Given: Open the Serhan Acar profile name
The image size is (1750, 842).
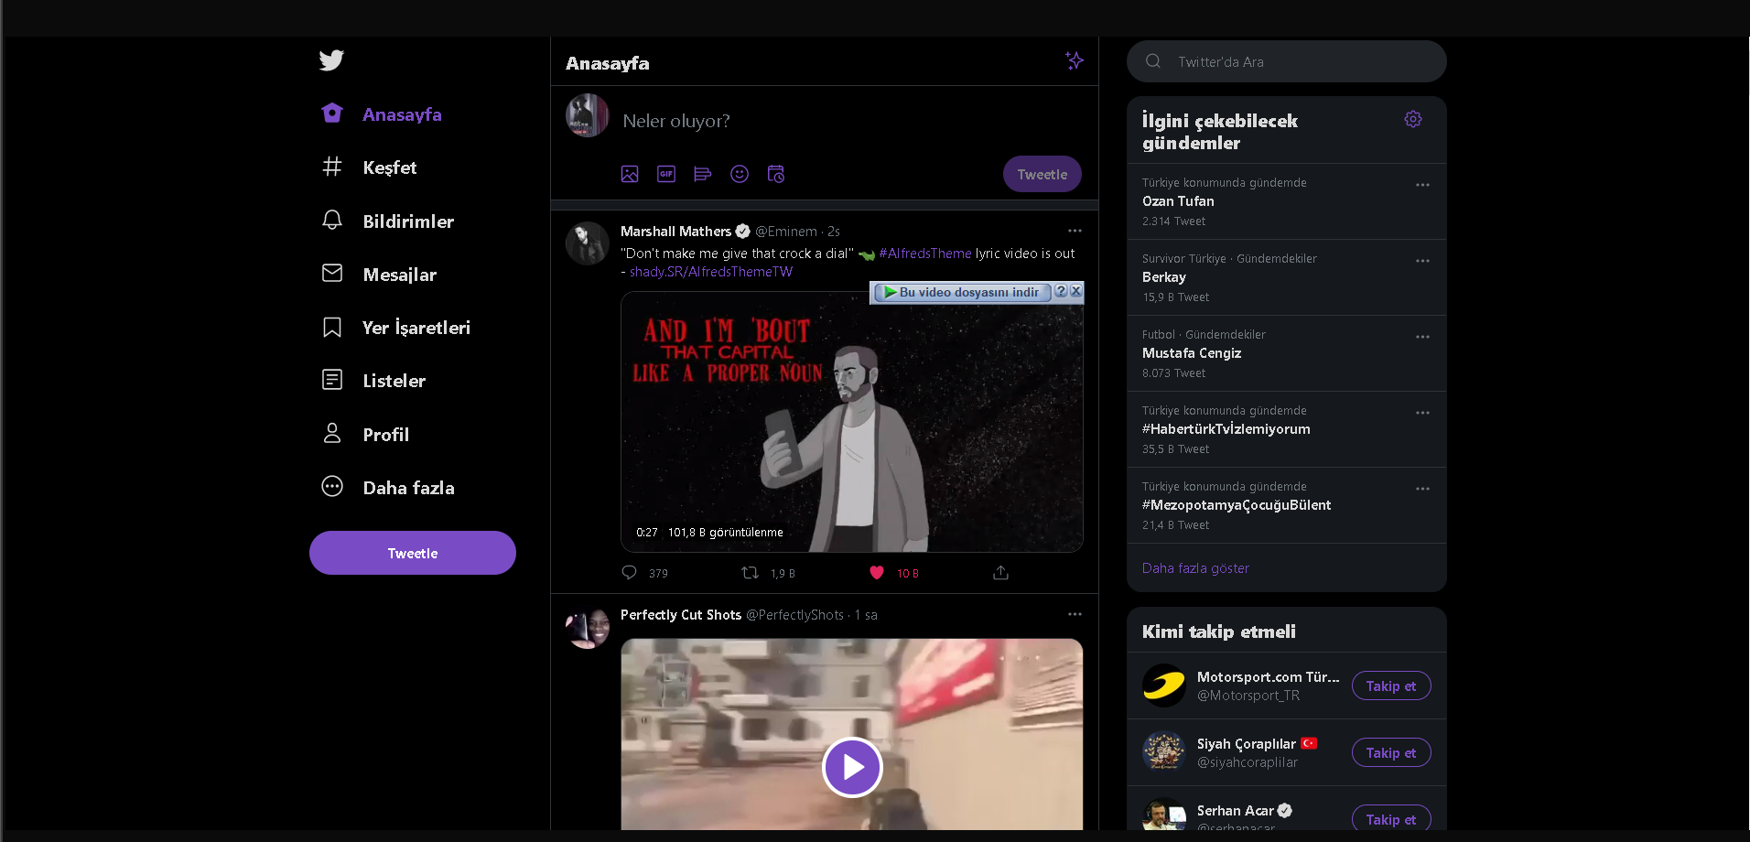Looking at the screenshot, I should [x=1236, y=811].
